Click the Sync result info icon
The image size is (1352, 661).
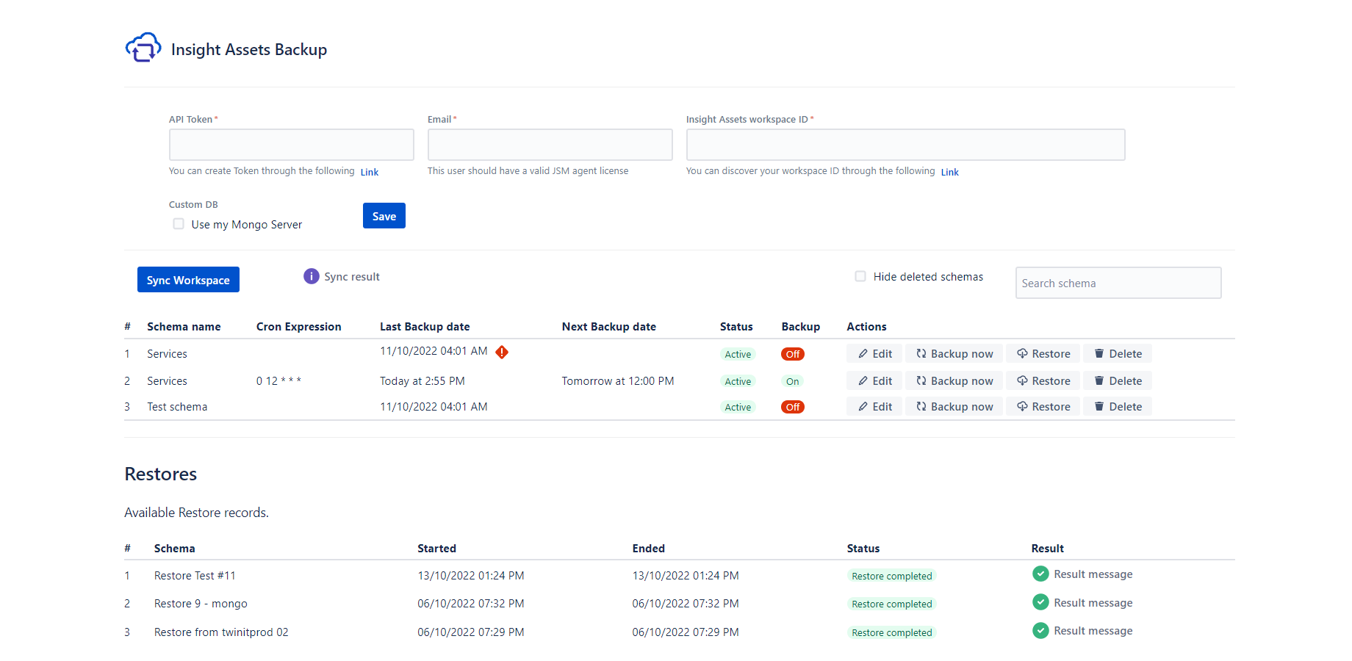(x=312, y=276)
